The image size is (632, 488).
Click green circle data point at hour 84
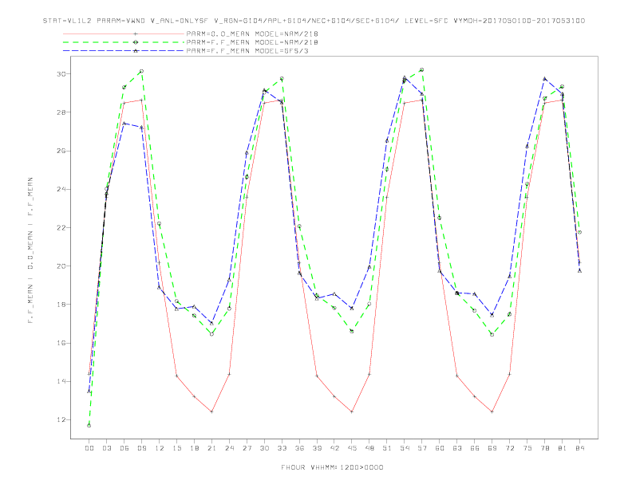[580, 232]
